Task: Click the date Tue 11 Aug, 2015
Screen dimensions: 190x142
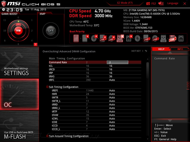Action: pos(35,9)
